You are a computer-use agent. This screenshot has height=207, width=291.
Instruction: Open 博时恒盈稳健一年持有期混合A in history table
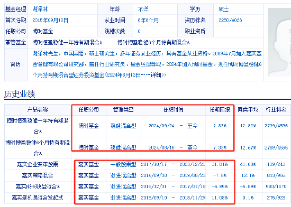(x=38, y=126)
